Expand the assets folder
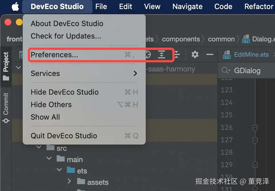This screenshot has height=191, width=275. 69,181
